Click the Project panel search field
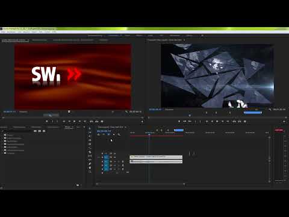 point(17,131)
